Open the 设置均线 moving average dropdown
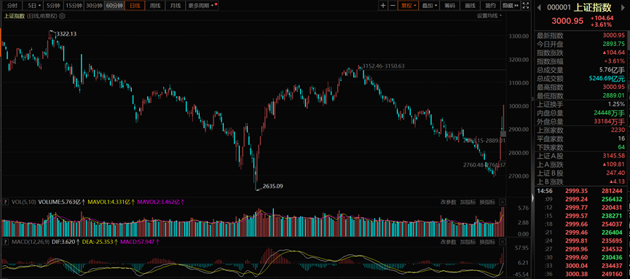This screenshot has height=279, width=630. click(x=489, y=16)
